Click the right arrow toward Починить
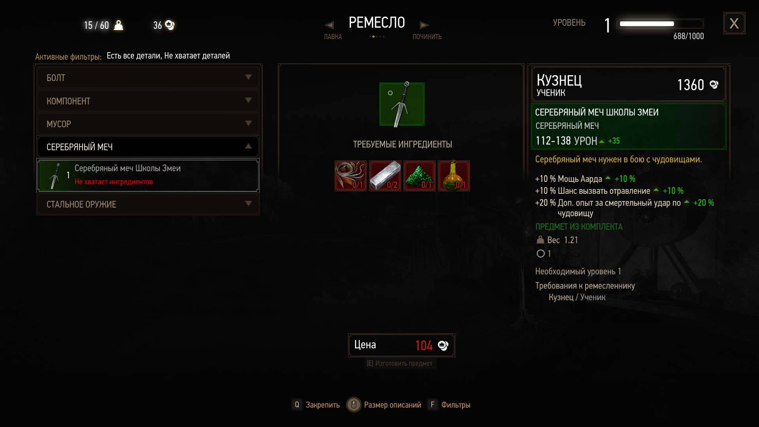This screenshot has width=759, height=427. [x=424, y=25]
